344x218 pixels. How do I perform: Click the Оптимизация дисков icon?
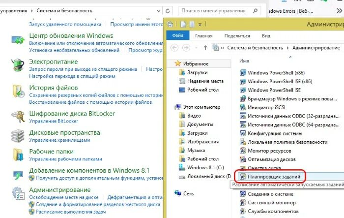point(243,159)
